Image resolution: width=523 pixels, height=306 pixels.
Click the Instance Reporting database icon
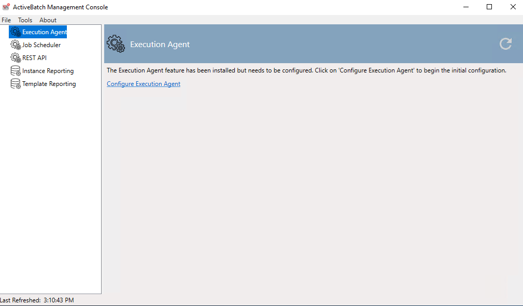[16, 70]
